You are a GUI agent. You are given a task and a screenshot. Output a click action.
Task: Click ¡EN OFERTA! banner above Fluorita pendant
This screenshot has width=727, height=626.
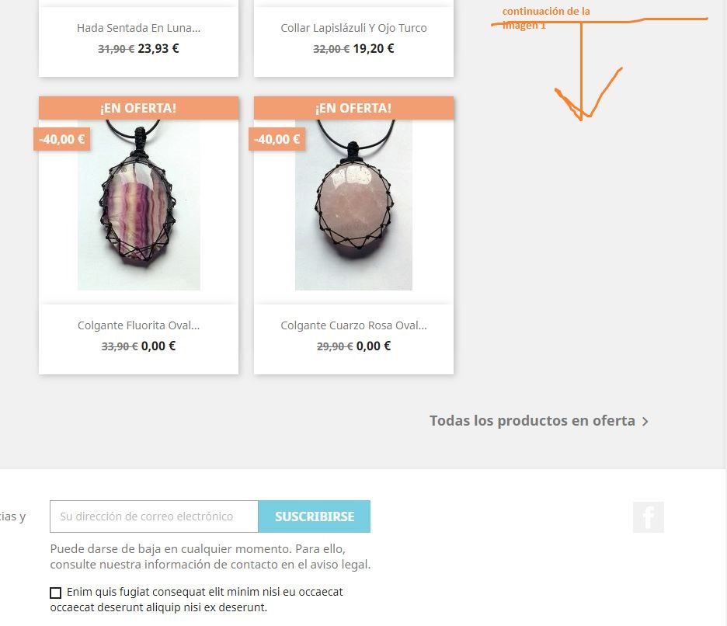coord(138,108)
